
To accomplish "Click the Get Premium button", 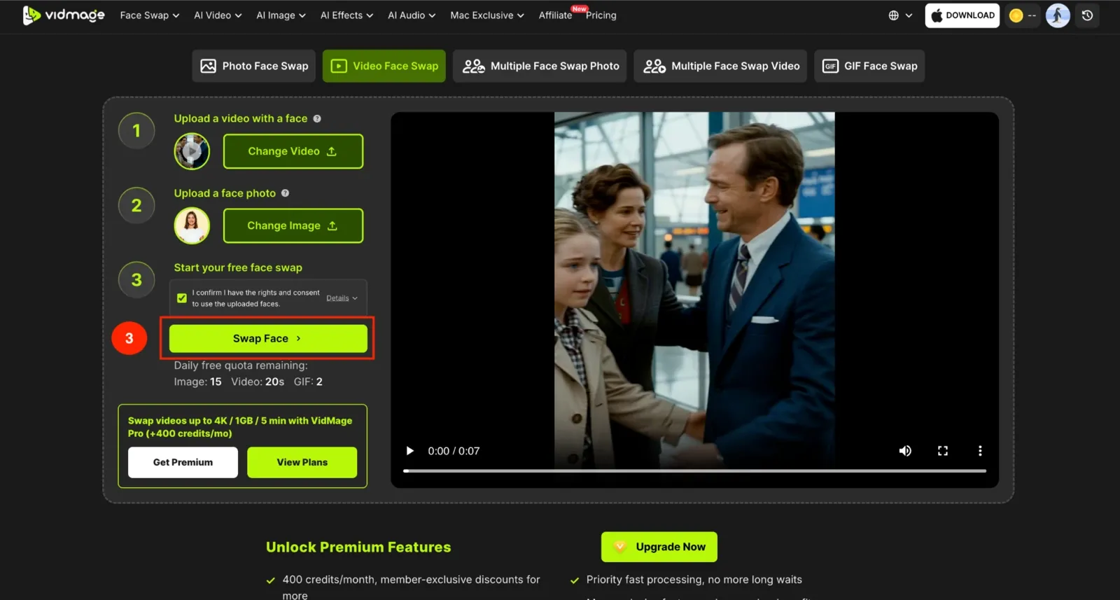I will click(183, 462).
